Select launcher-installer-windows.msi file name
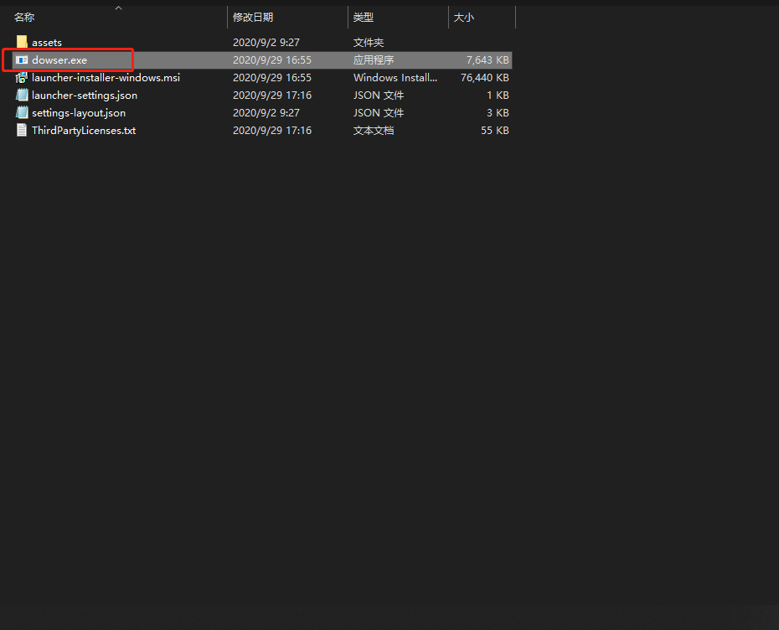779x630 pixels. click(106, 78)
